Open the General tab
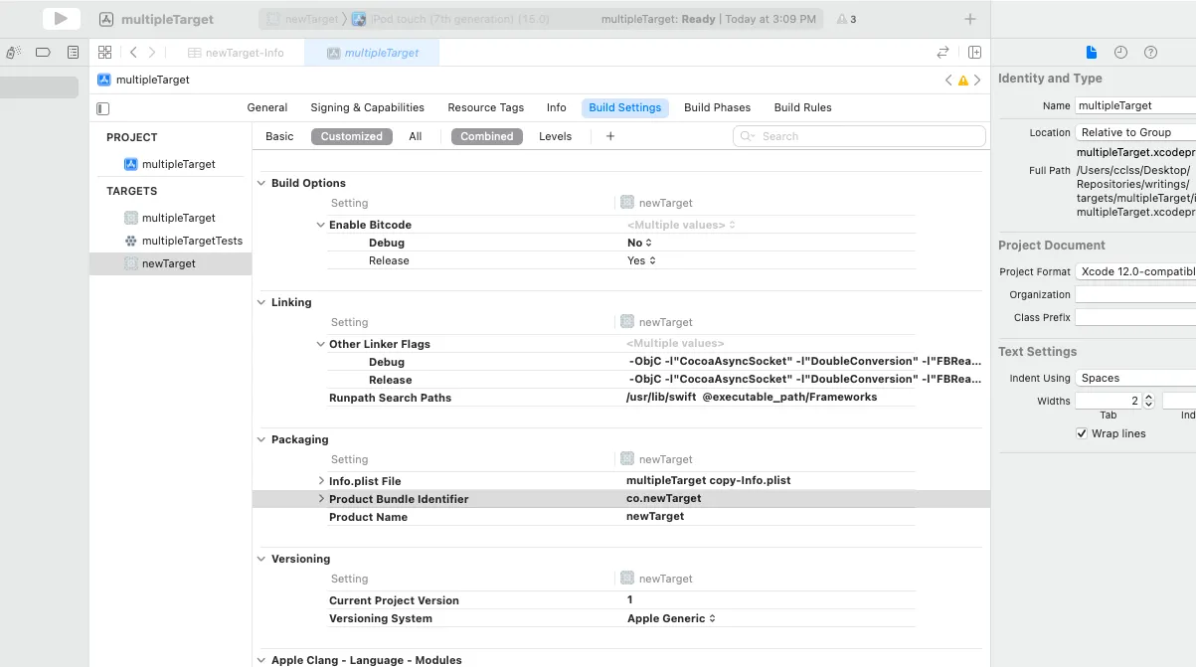Viewport: 1196px width, 667px height. coord(267,107)
